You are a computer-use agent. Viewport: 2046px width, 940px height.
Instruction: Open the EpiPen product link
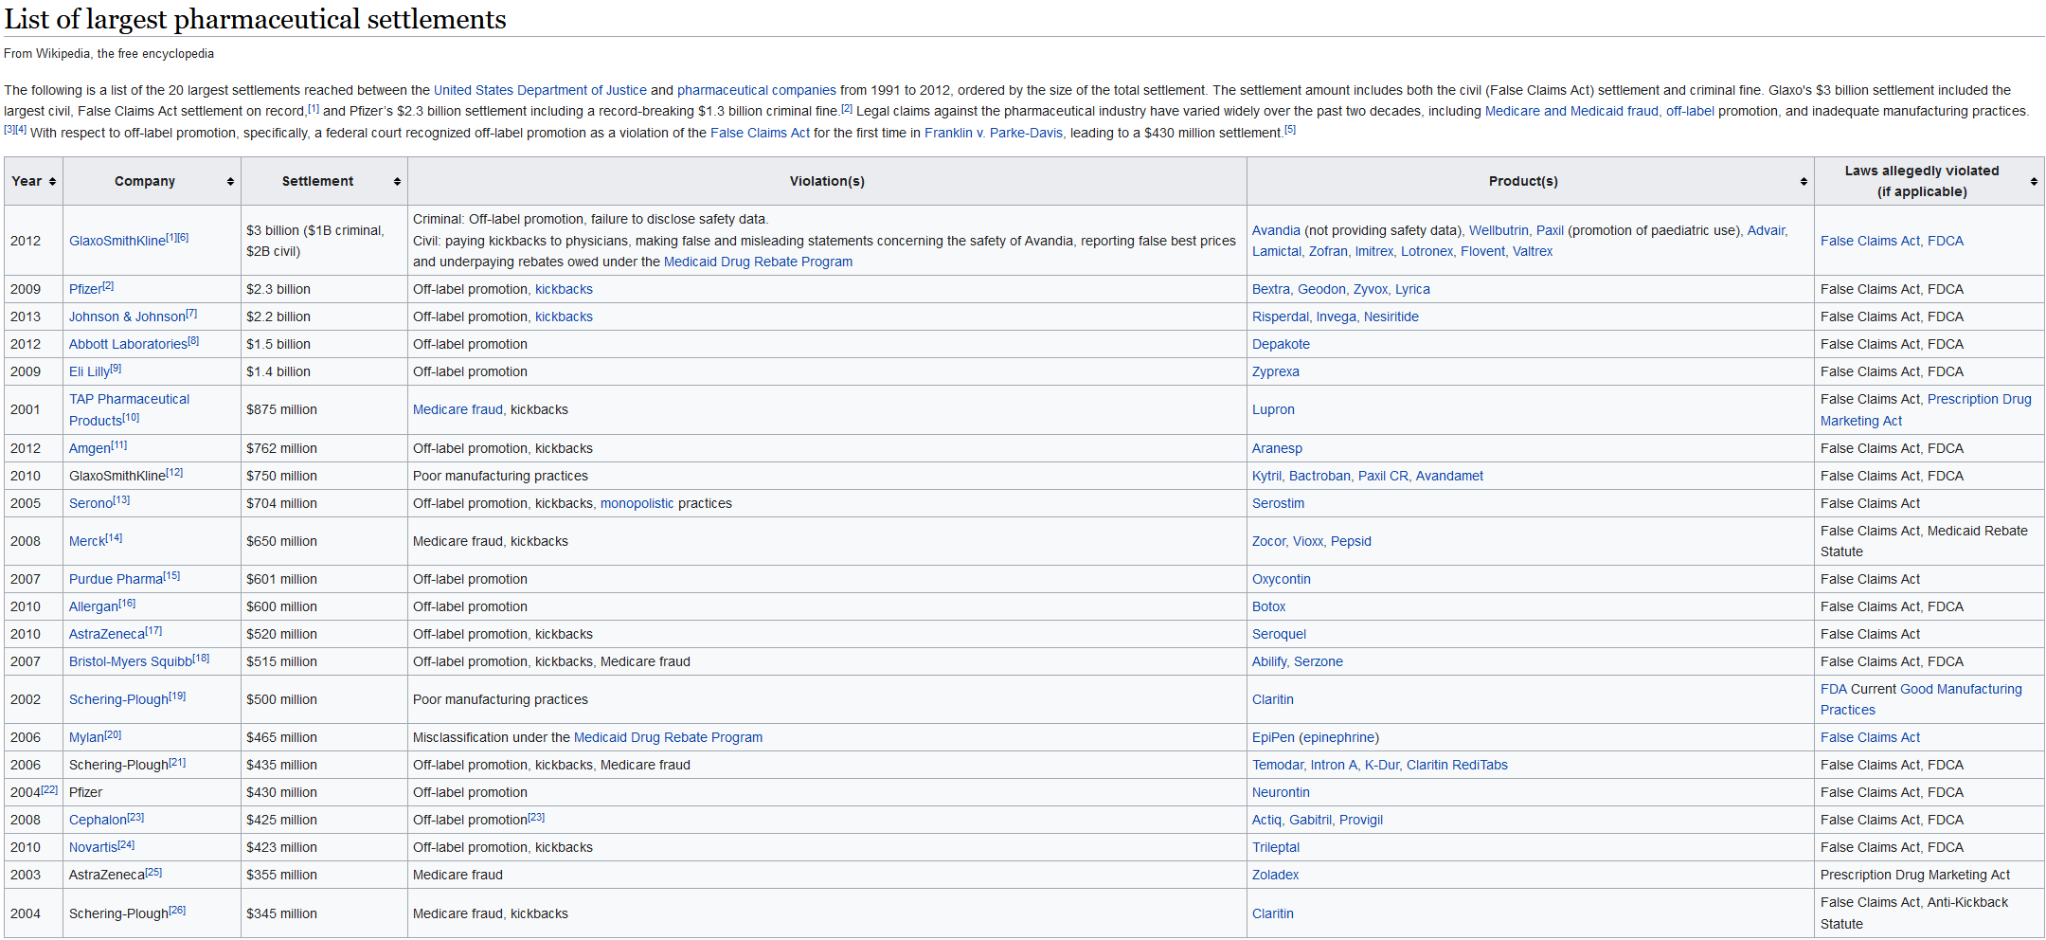point(1273,737)
